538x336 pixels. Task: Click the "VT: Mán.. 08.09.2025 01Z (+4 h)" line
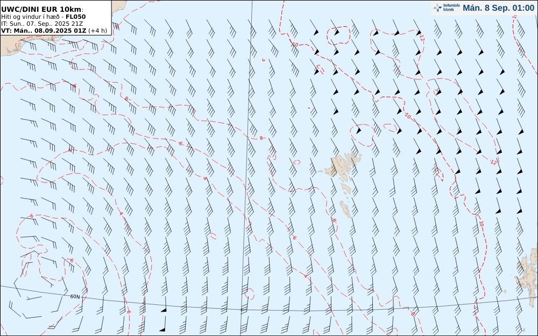tap(54, 31)
